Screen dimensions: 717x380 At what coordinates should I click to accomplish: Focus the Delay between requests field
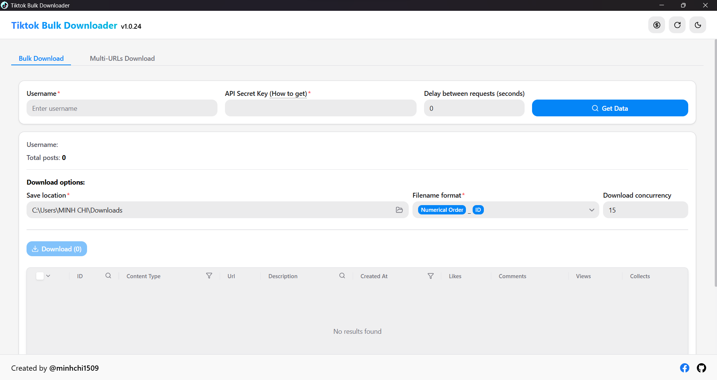pyautogui.click(x=474, y=108)
